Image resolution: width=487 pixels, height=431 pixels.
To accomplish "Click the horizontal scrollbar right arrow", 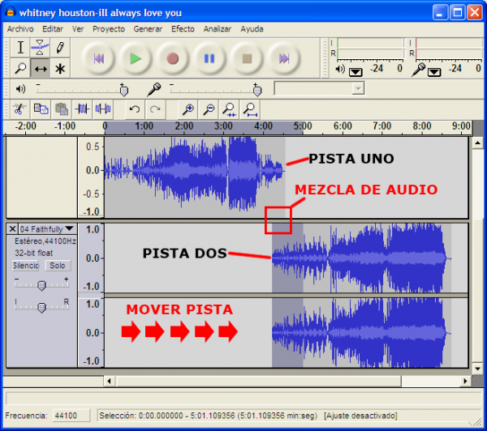I will click(x=465, y=381).
